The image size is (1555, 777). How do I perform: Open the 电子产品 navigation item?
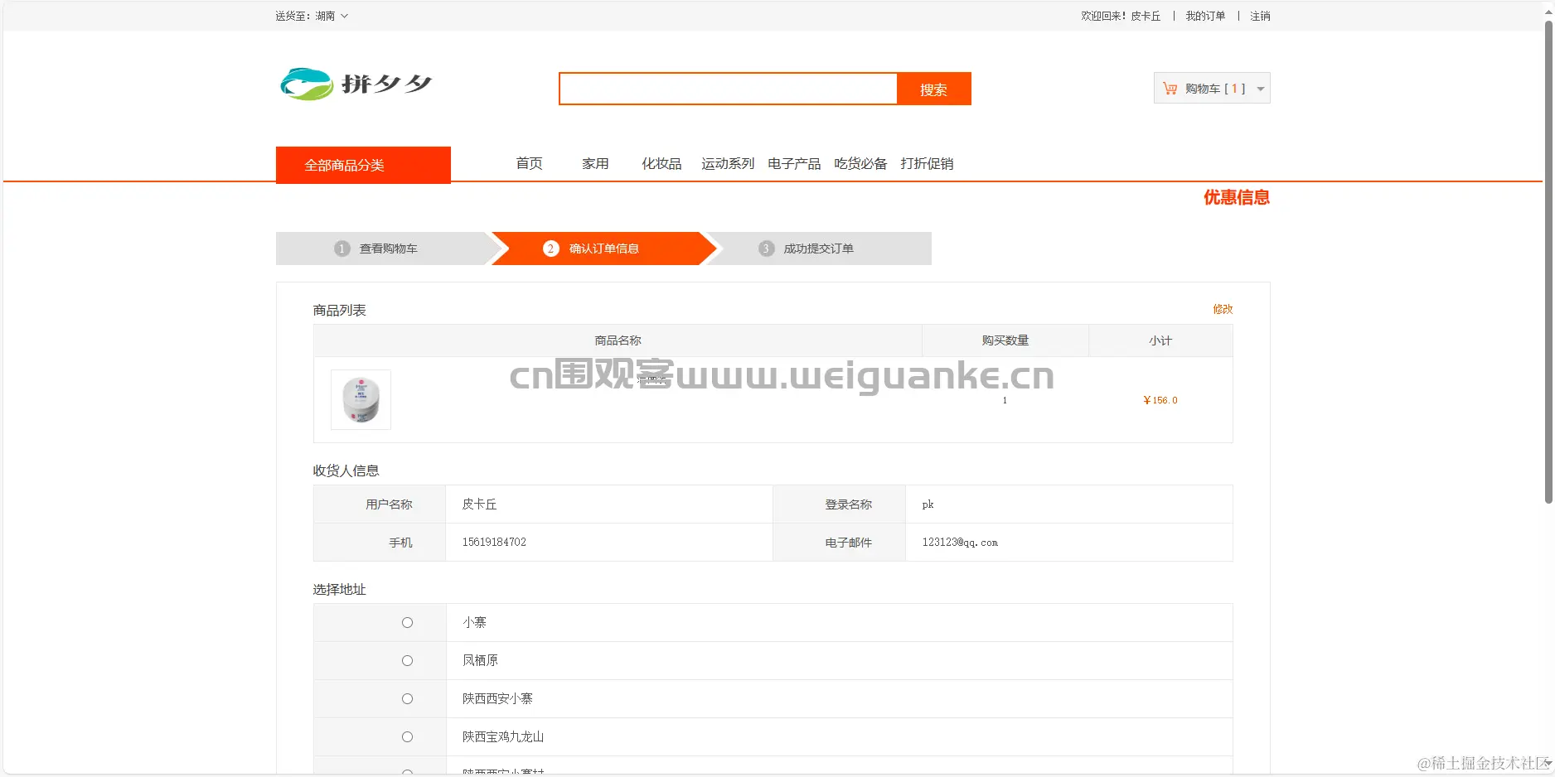coord(794,163)
